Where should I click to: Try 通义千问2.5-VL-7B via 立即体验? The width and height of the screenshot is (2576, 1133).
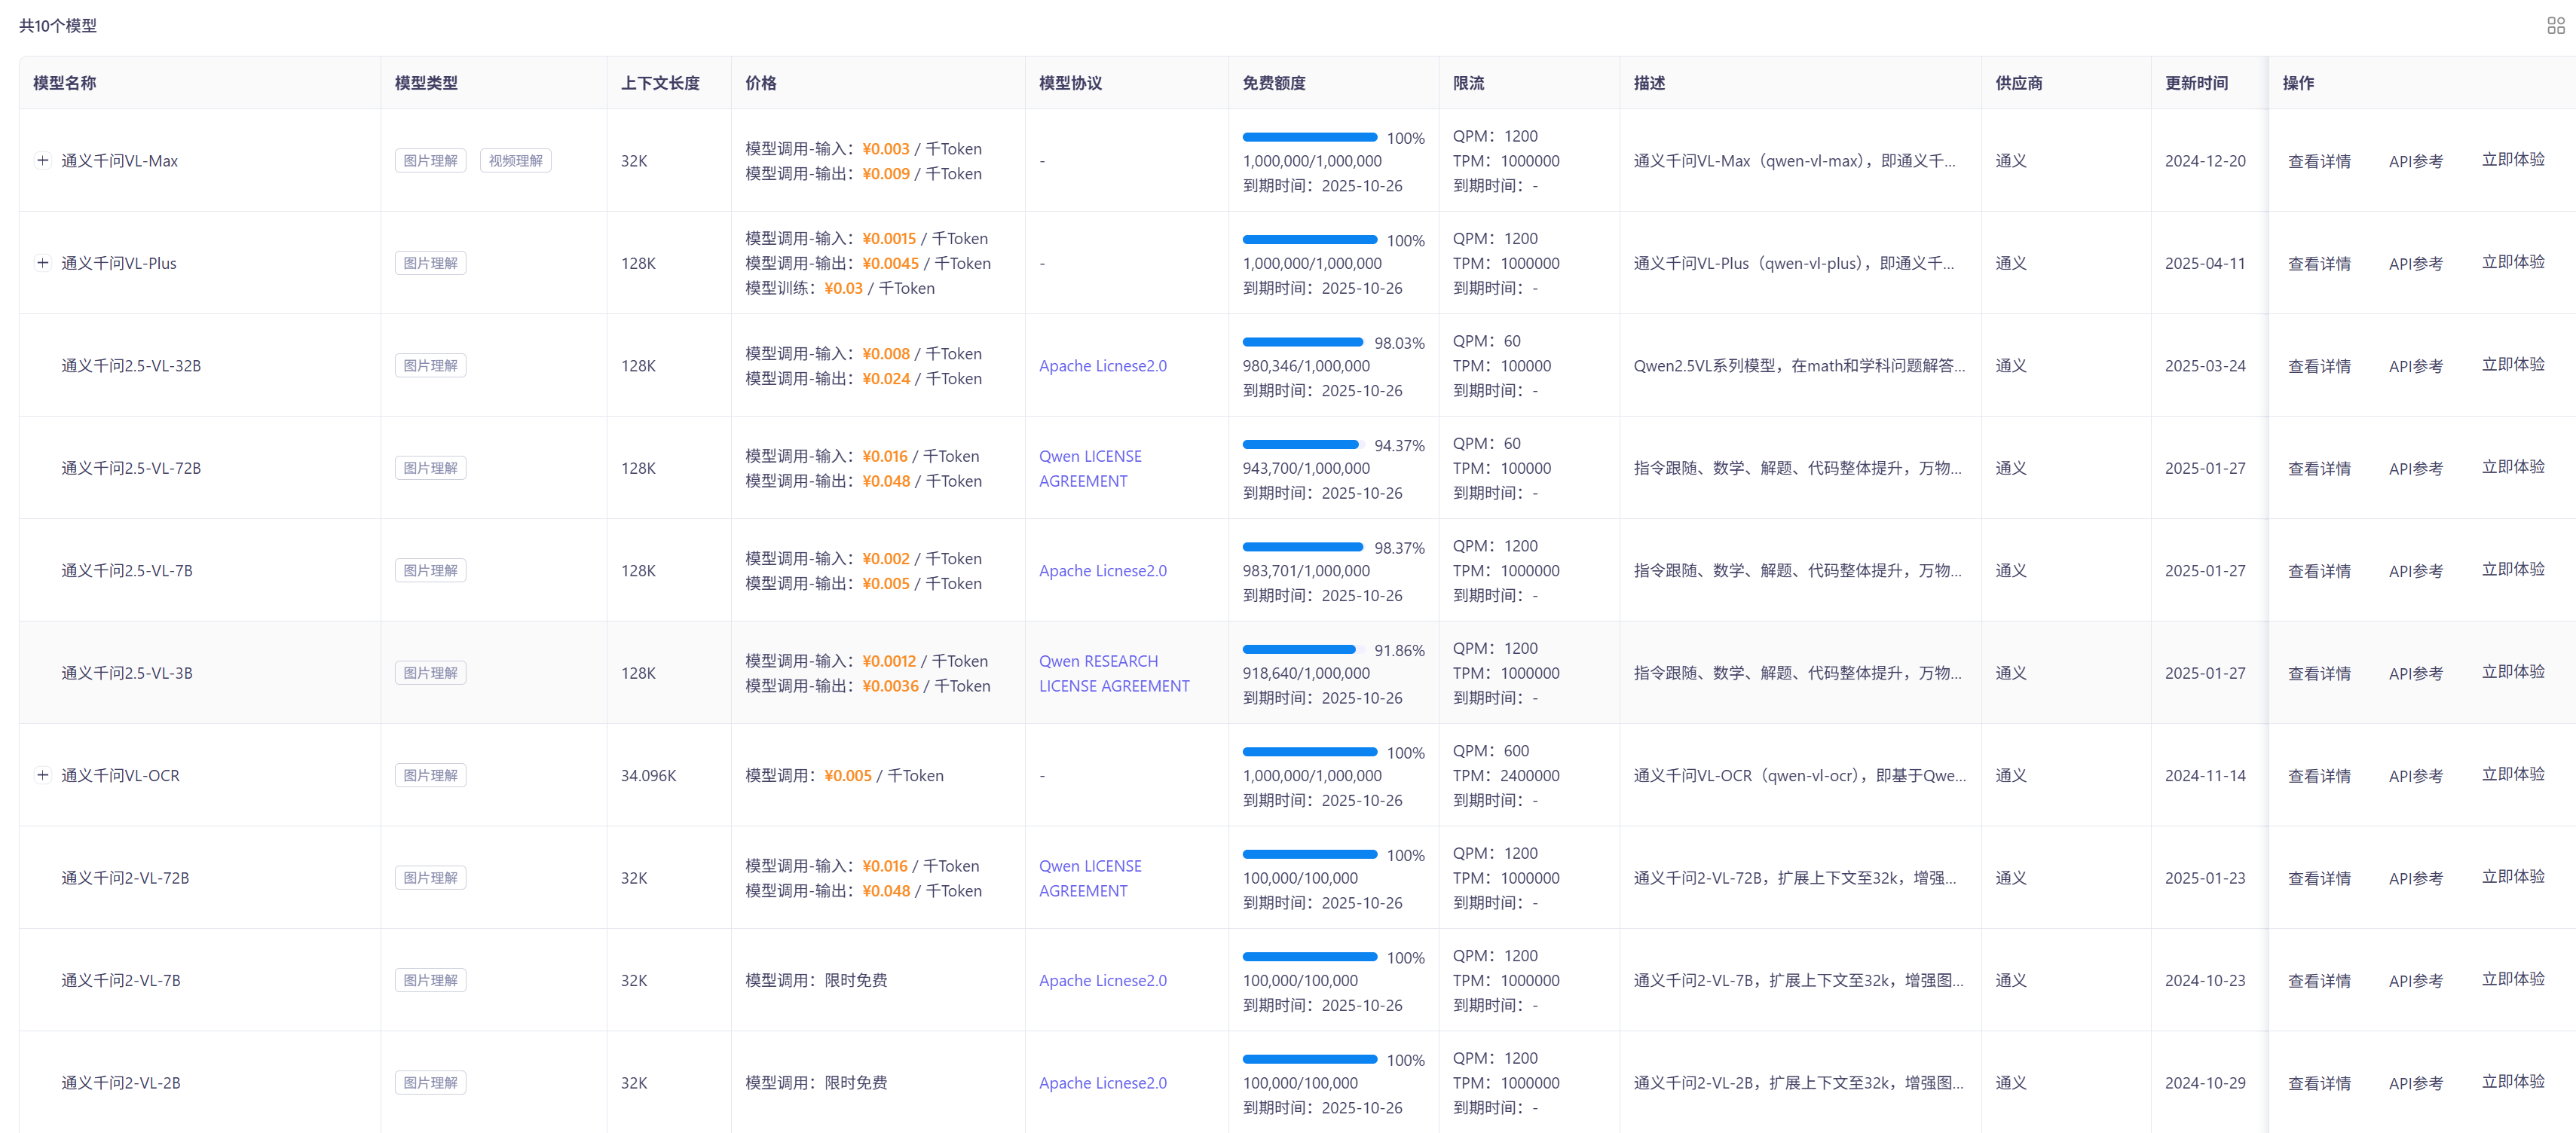click(2512, 570)
